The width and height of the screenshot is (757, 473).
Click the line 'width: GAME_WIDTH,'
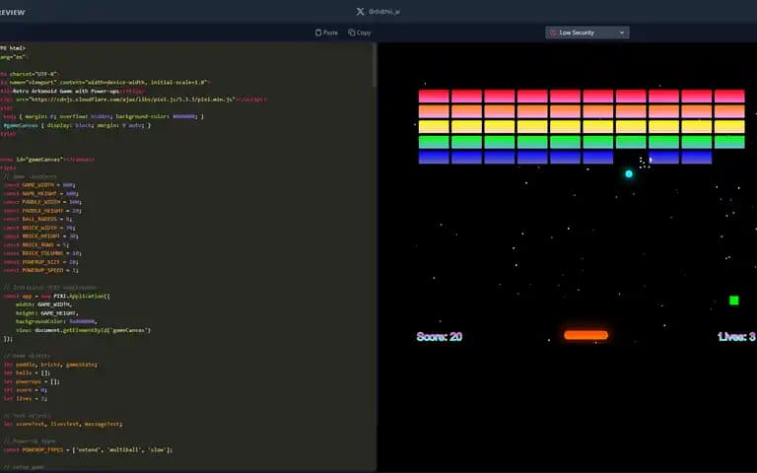coord(43,304)
